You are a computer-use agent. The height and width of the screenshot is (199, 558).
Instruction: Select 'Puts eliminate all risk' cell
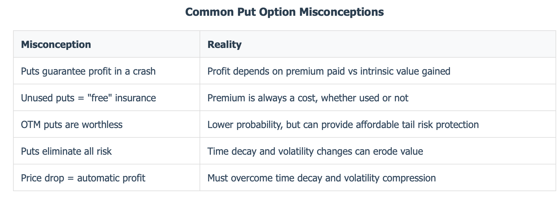click(x=107, y=151)
